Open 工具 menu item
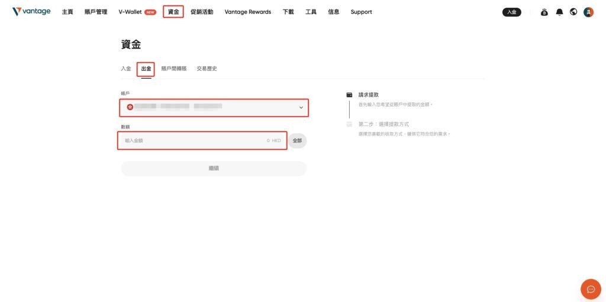The height and width of the screenshot is (302, 606). 311,12
